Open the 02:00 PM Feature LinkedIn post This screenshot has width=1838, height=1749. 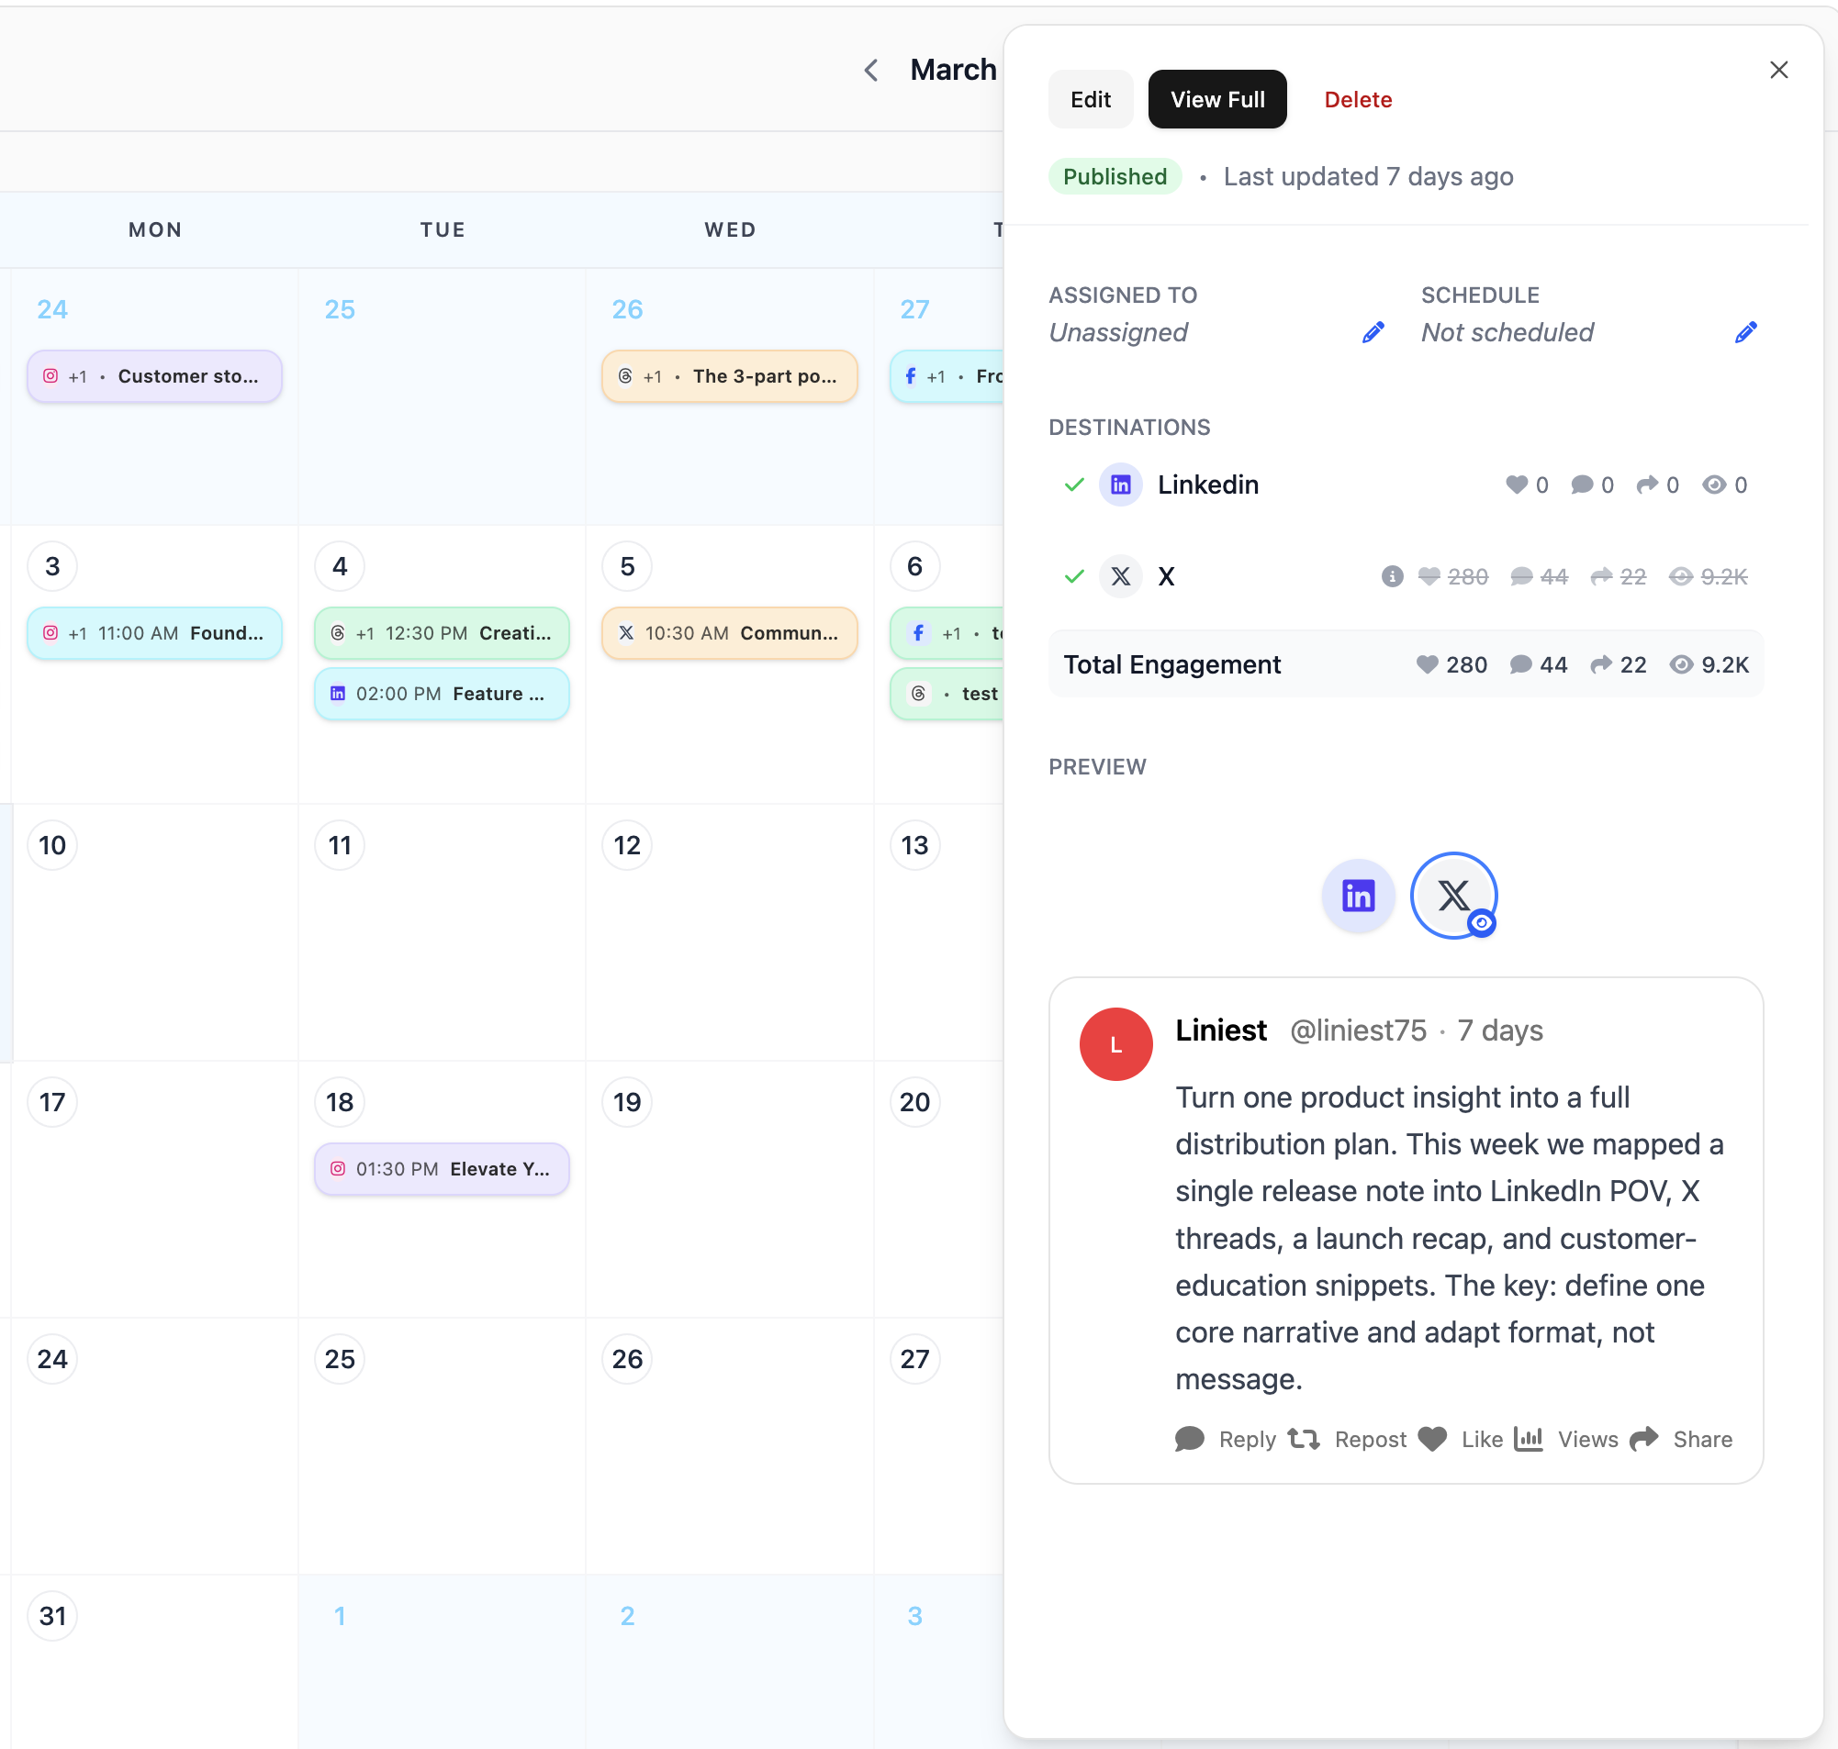(x=442, y=694)
